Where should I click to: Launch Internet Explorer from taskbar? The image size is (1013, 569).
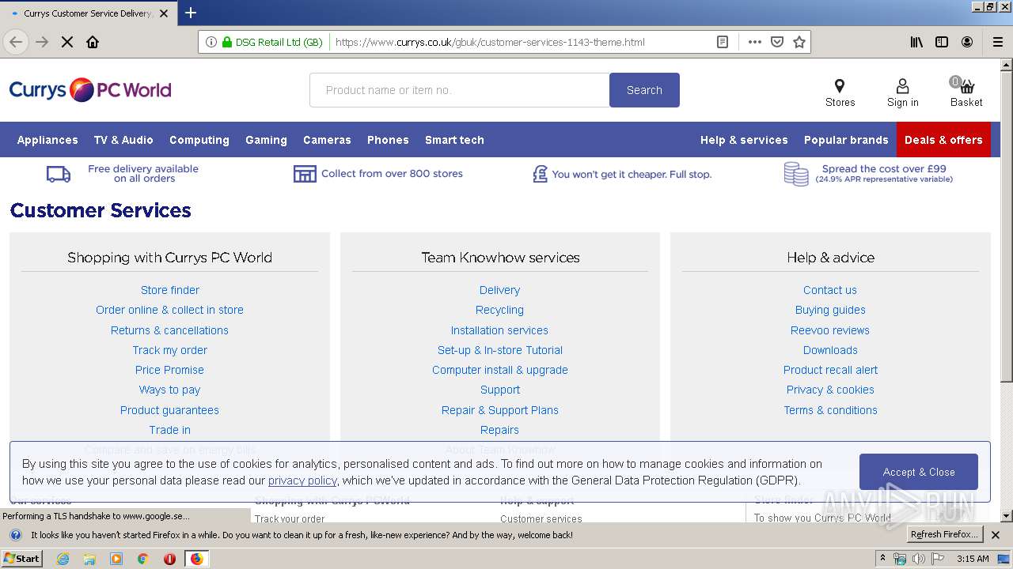pos(63,559)
